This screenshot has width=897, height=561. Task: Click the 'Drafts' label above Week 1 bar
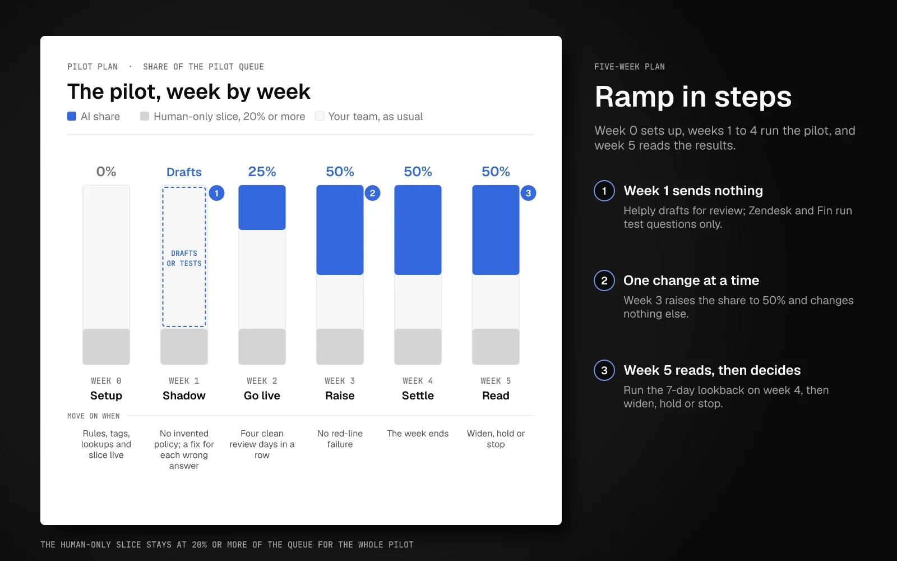(x=184, y=172)
